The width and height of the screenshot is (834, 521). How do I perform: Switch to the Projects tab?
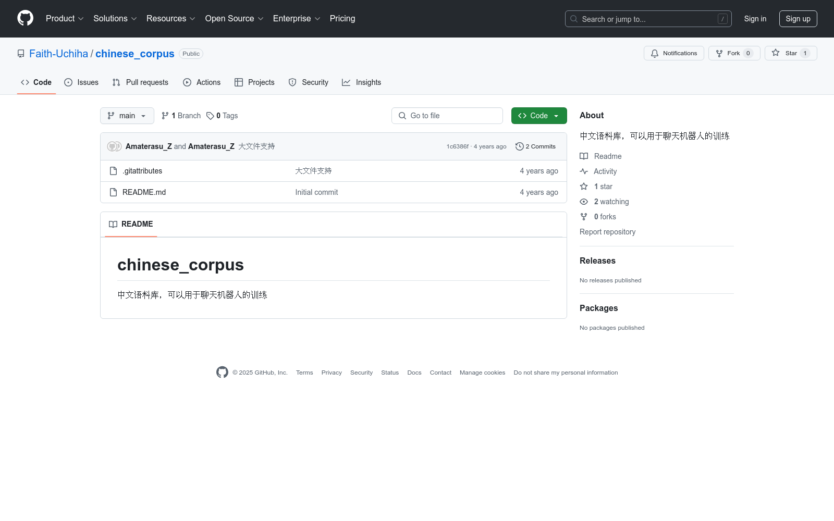pos(254,82)
